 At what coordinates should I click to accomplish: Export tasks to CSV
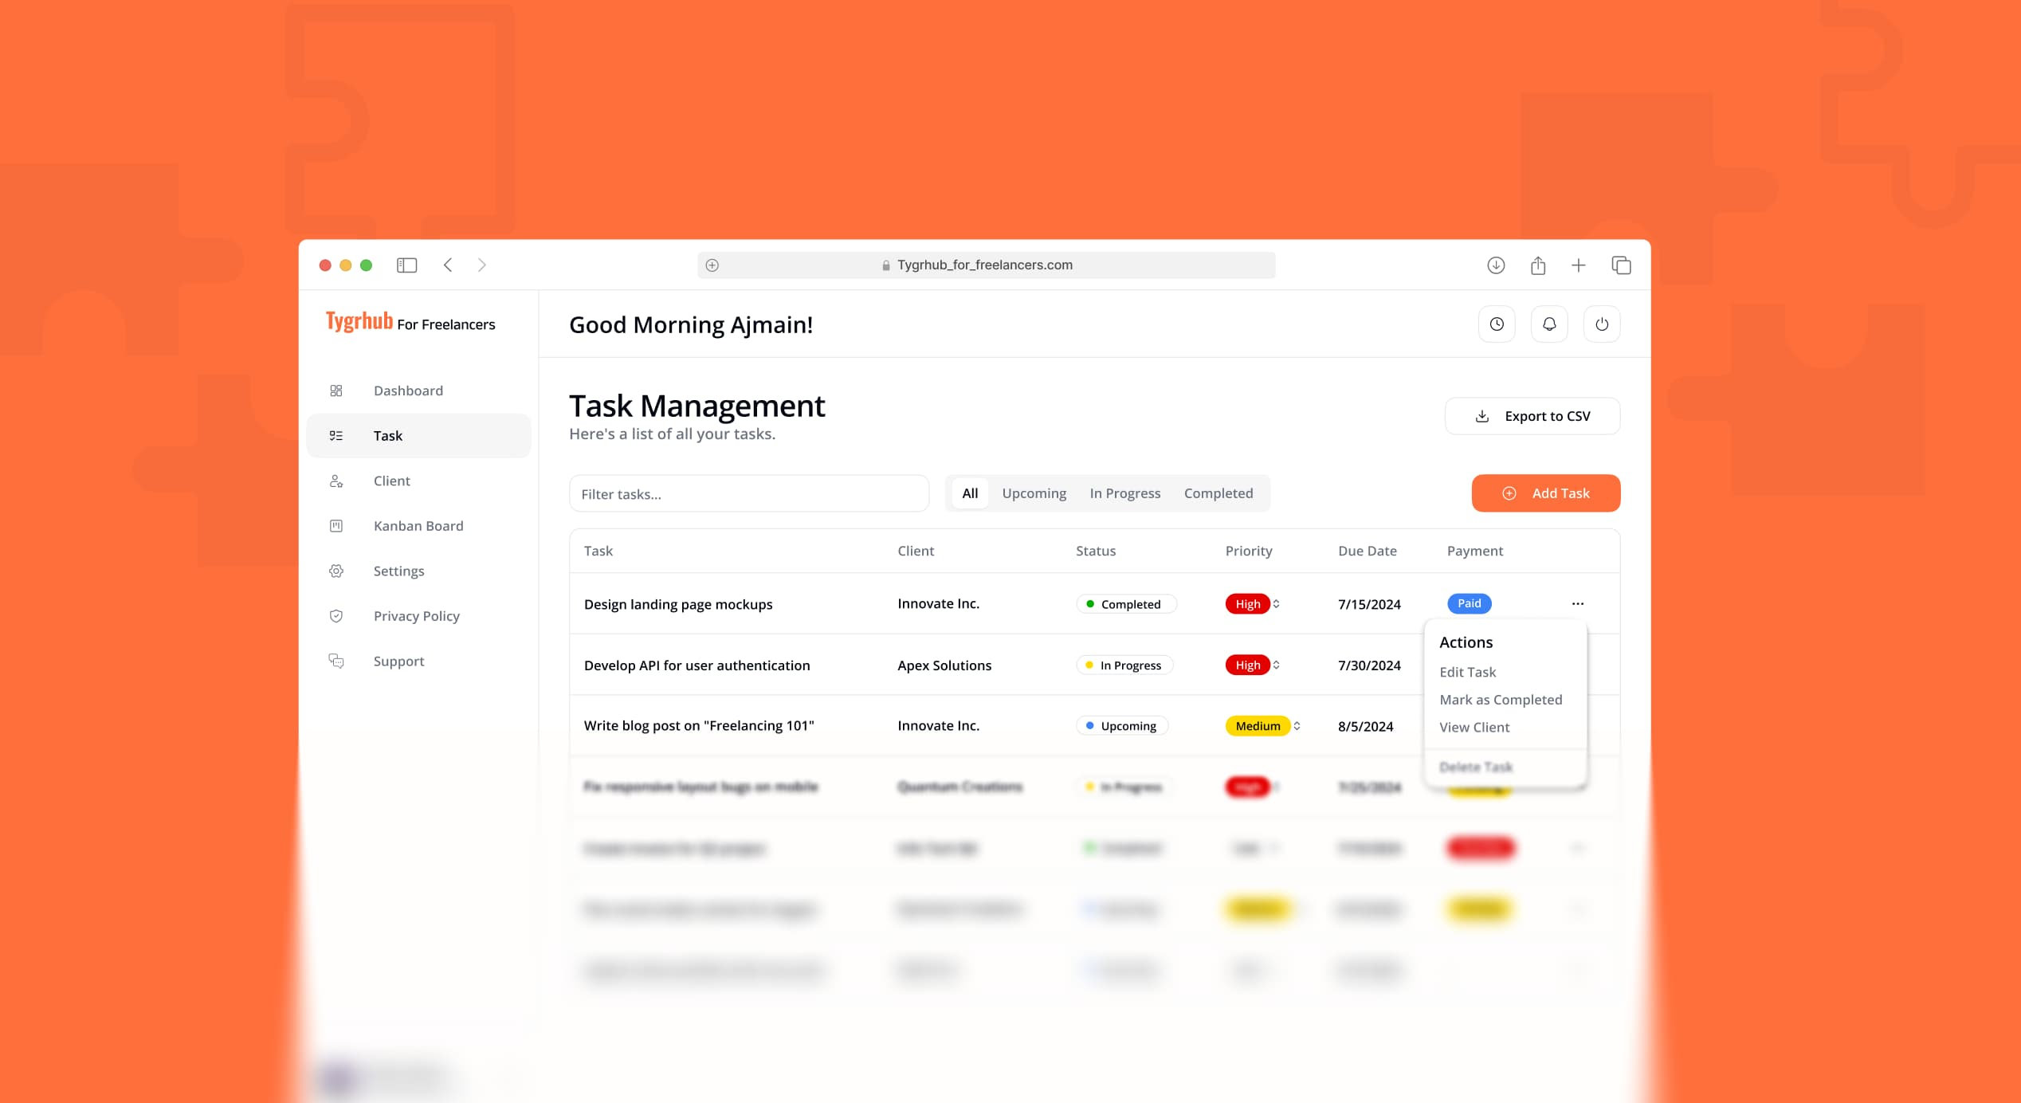point(1532,415)
